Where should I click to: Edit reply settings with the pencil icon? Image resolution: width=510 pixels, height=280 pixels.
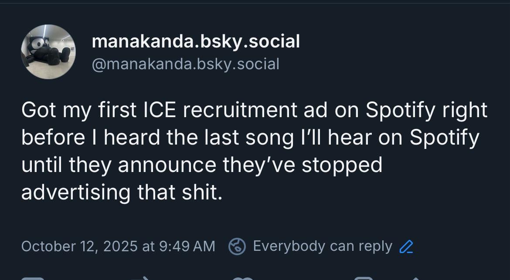point(406,247)
